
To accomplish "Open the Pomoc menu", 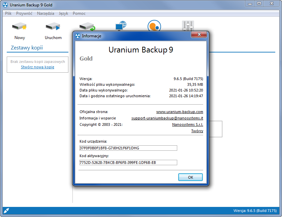I will coord(79,13).
